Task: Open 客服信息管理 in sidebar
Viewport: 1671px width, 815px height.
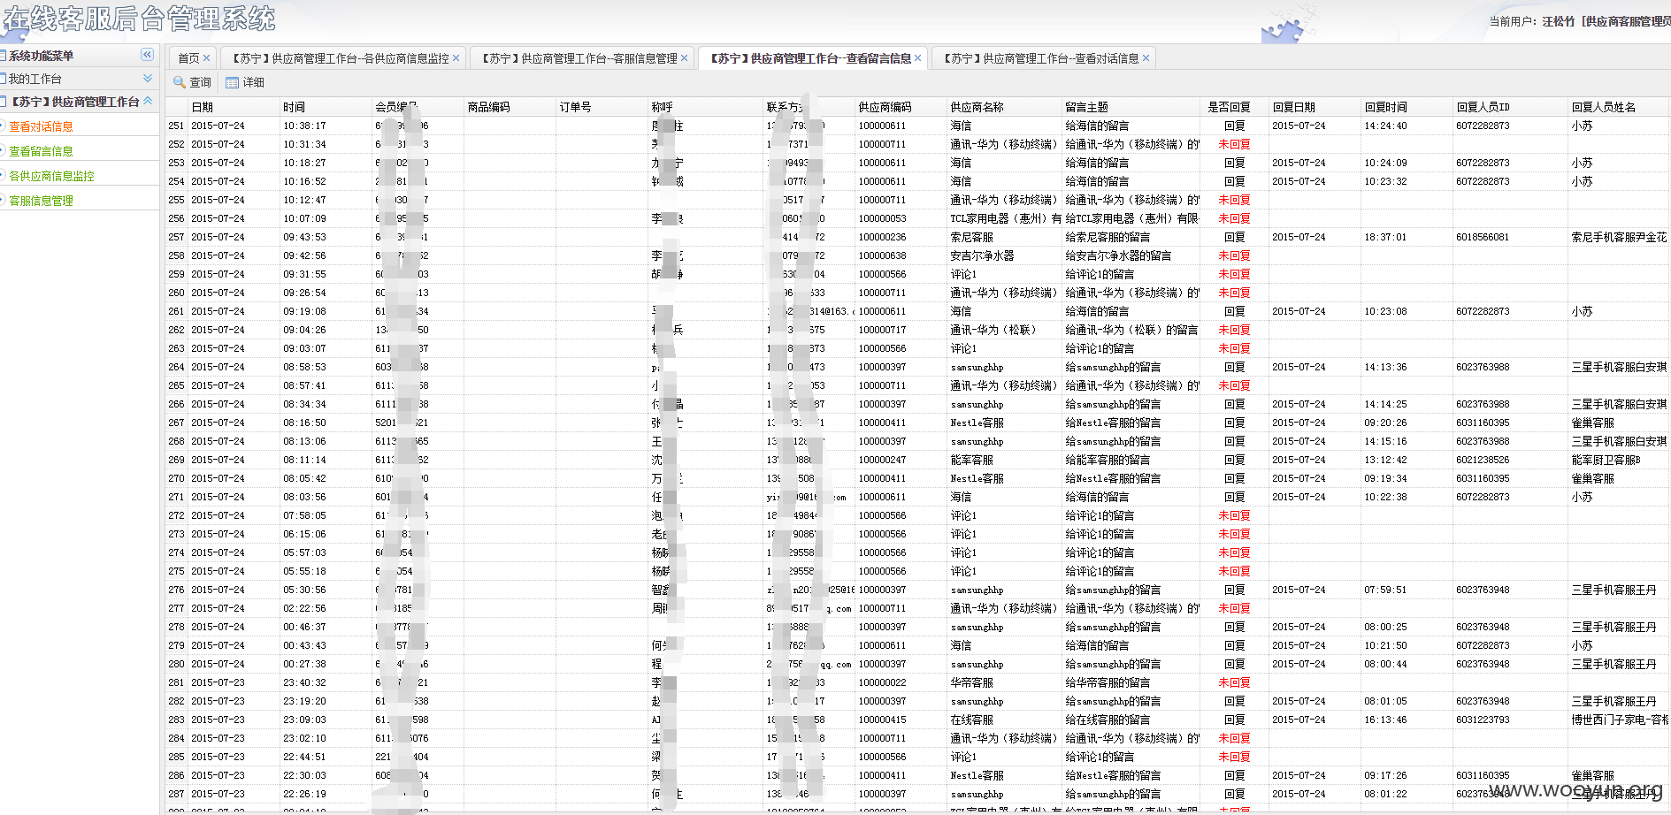Action: point(42,201)
